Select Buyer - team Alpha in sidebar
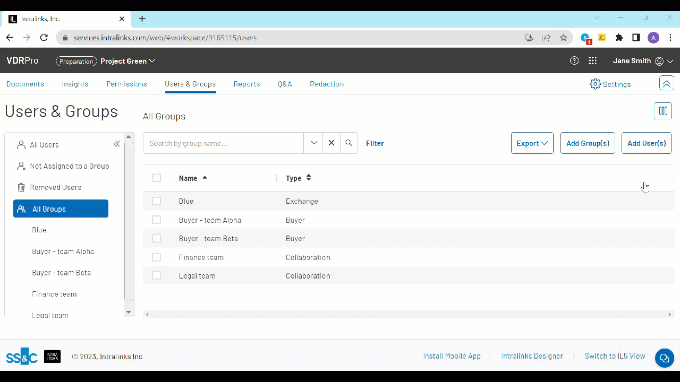Image resolution: width=680 pixels, height=382 pixels. pos(63,251)
